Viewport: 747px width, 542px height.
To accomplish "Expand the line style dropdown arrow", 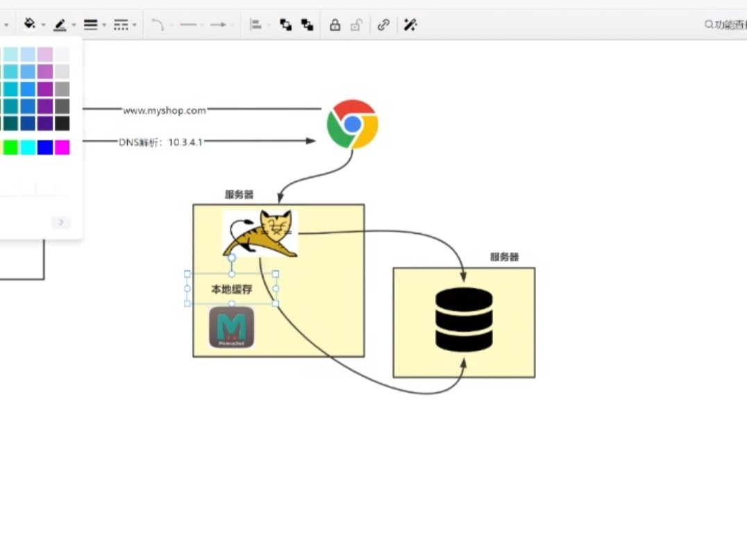I will click(x=135, y=25).
